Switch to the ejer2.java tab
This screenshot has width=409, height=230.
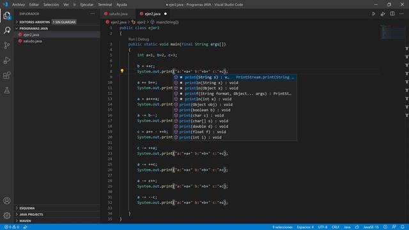point(153,14)
